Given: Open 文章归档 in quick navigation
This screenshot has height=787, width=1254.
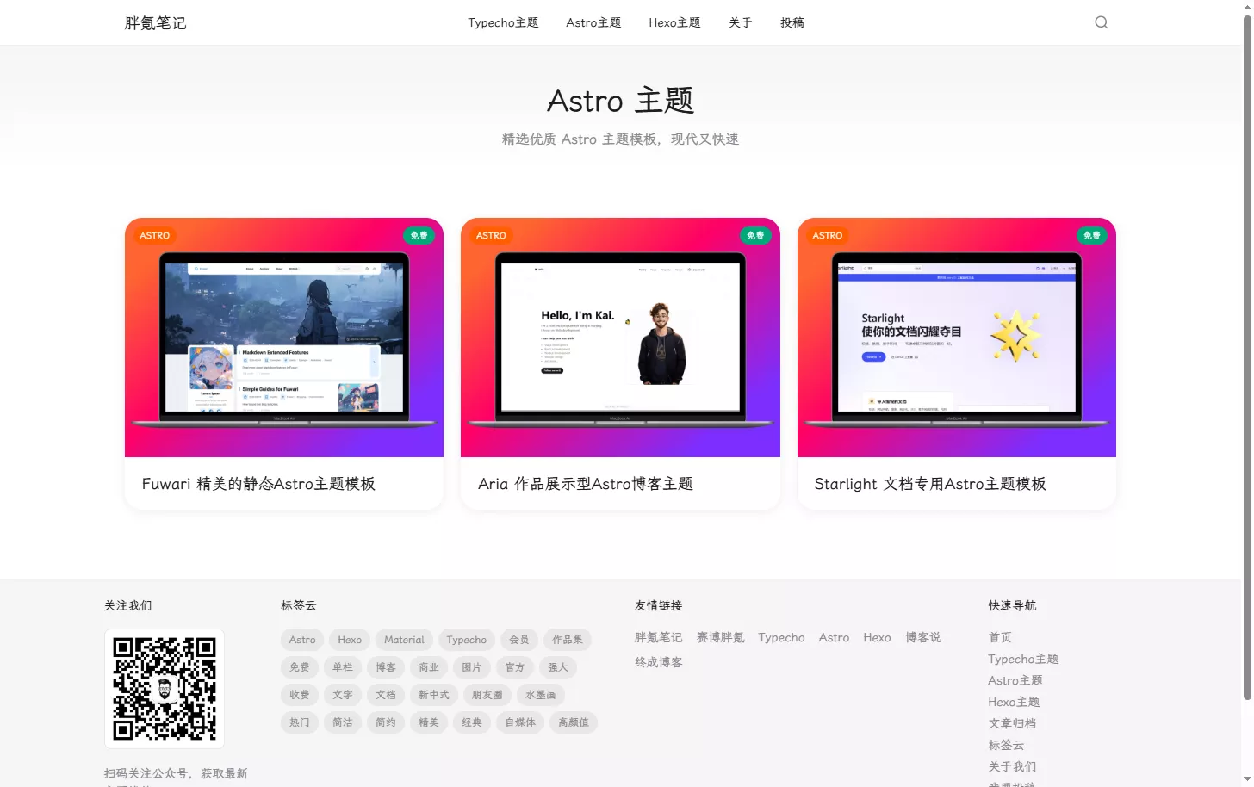Looking at the screenshot, I should pos(1012,724).
